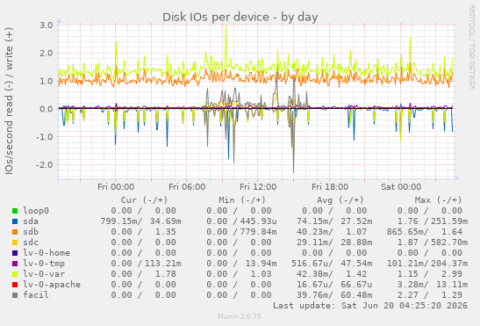This screenshot has width=480, height=326.
Task: Click the Munin 2.0.75 version text
Action: pos(240,316)
